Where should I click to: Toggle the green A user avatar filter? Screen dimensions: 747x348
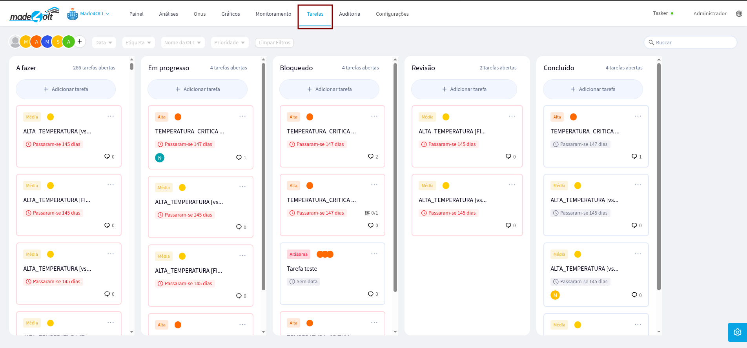pos(69,42)
